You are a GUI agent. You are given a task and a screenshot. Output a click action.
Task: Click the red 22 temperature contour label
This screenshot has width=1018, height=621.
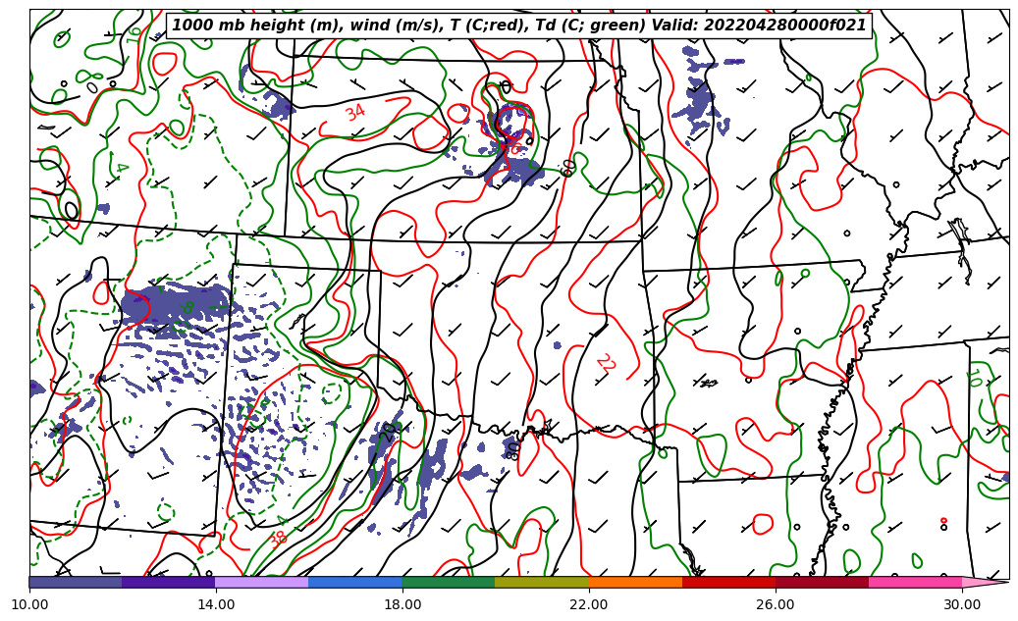point(606,363)
